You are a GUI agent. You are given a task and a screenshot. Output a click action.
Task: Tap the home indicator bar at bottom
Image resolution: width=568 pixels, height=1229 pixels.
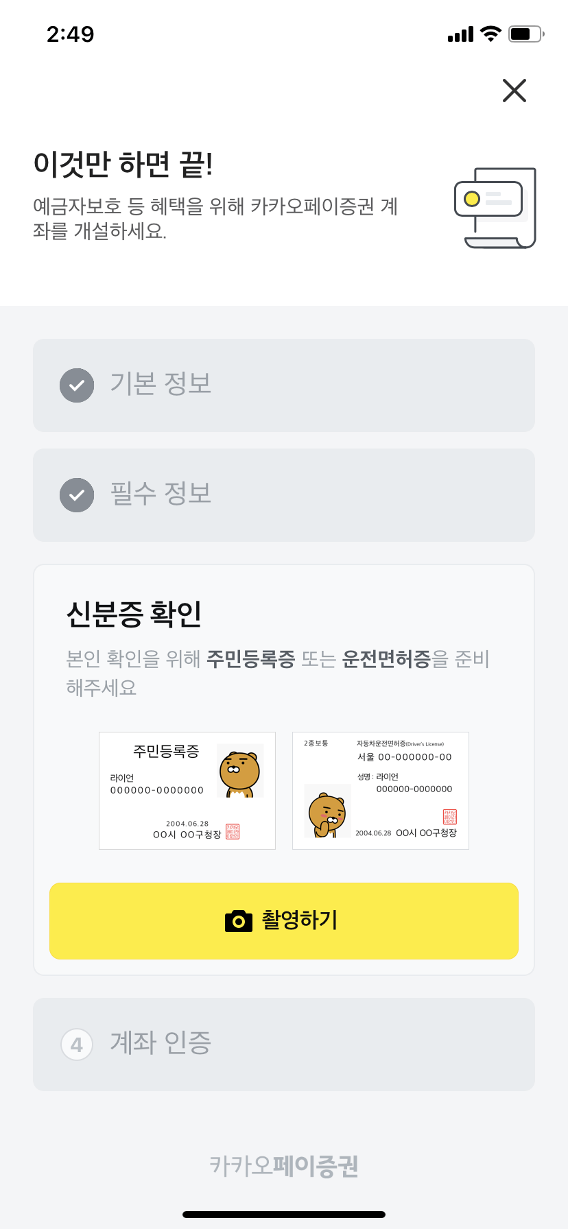[x=284, y=1215]
